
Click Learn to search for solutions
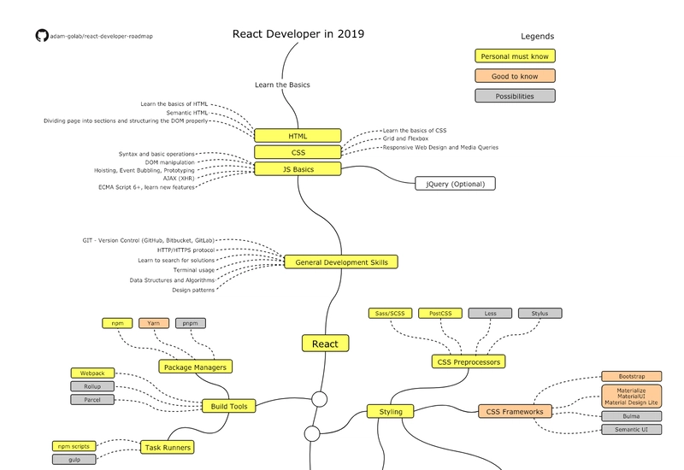click(176, 261)
